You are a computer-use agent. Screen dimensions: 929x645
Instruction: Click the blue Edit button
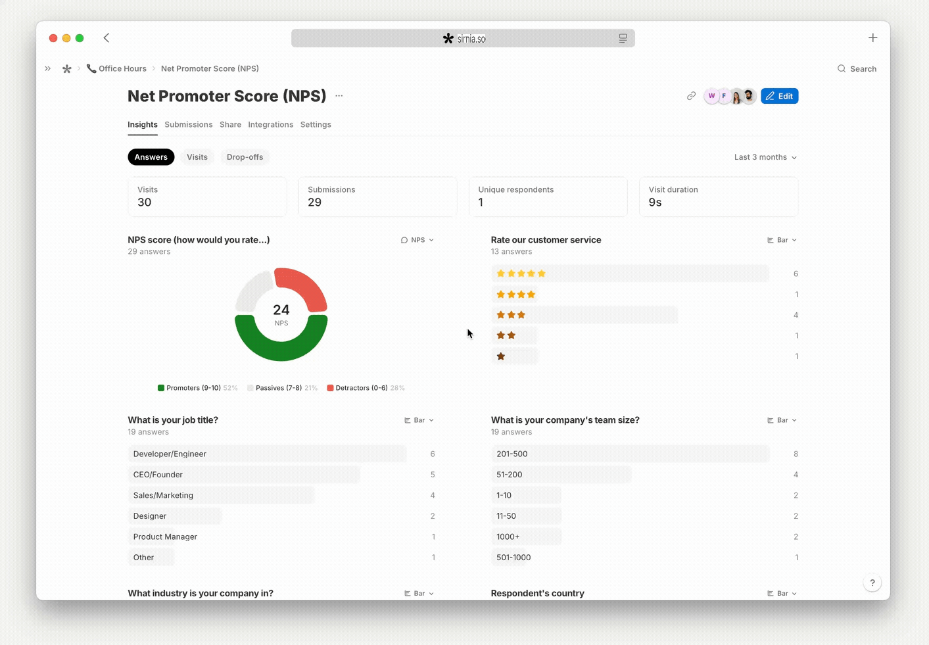(x=780, y=96)
